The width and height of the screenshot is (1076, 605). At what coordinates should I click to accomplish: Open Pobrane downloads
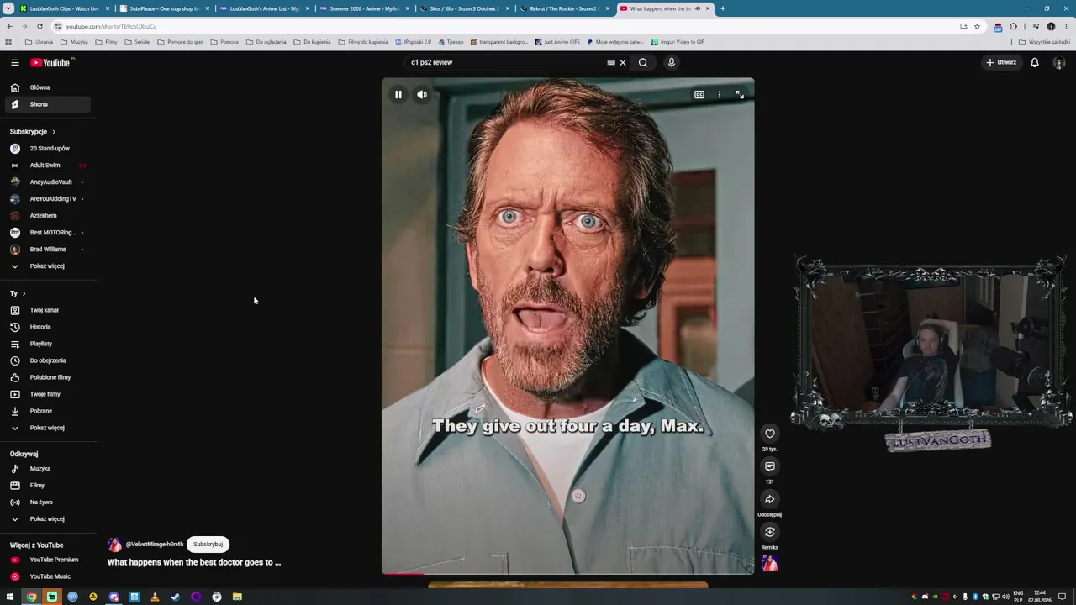click(47, 411)
